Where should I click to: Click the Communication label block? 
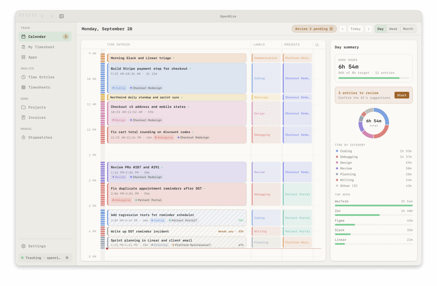click(x=266, y=58)
